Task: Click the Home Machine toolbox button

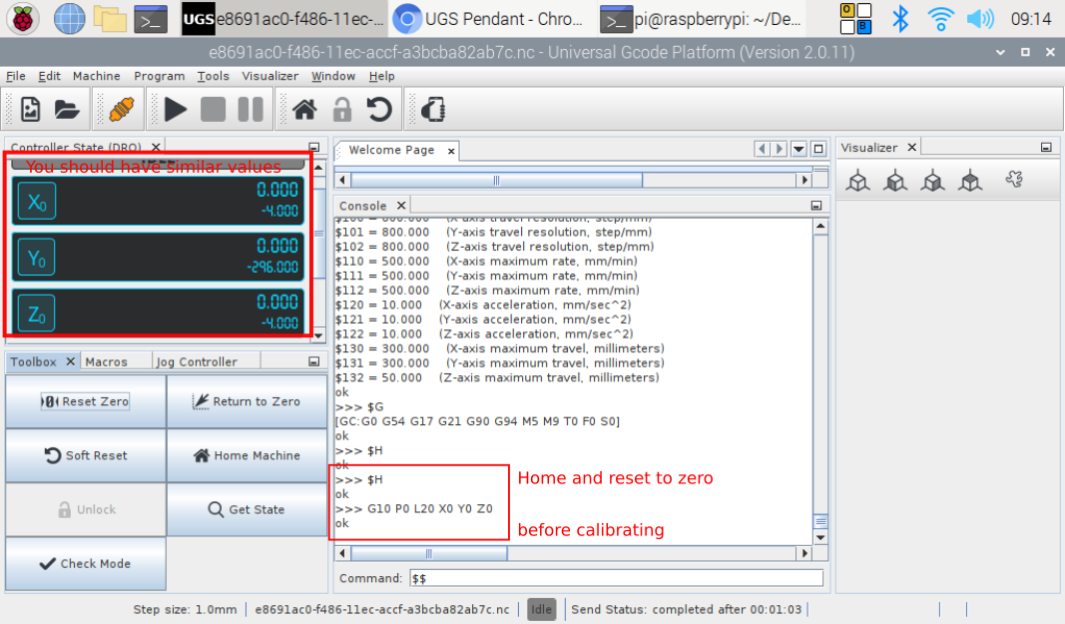Action: click(x=248, y=455)
